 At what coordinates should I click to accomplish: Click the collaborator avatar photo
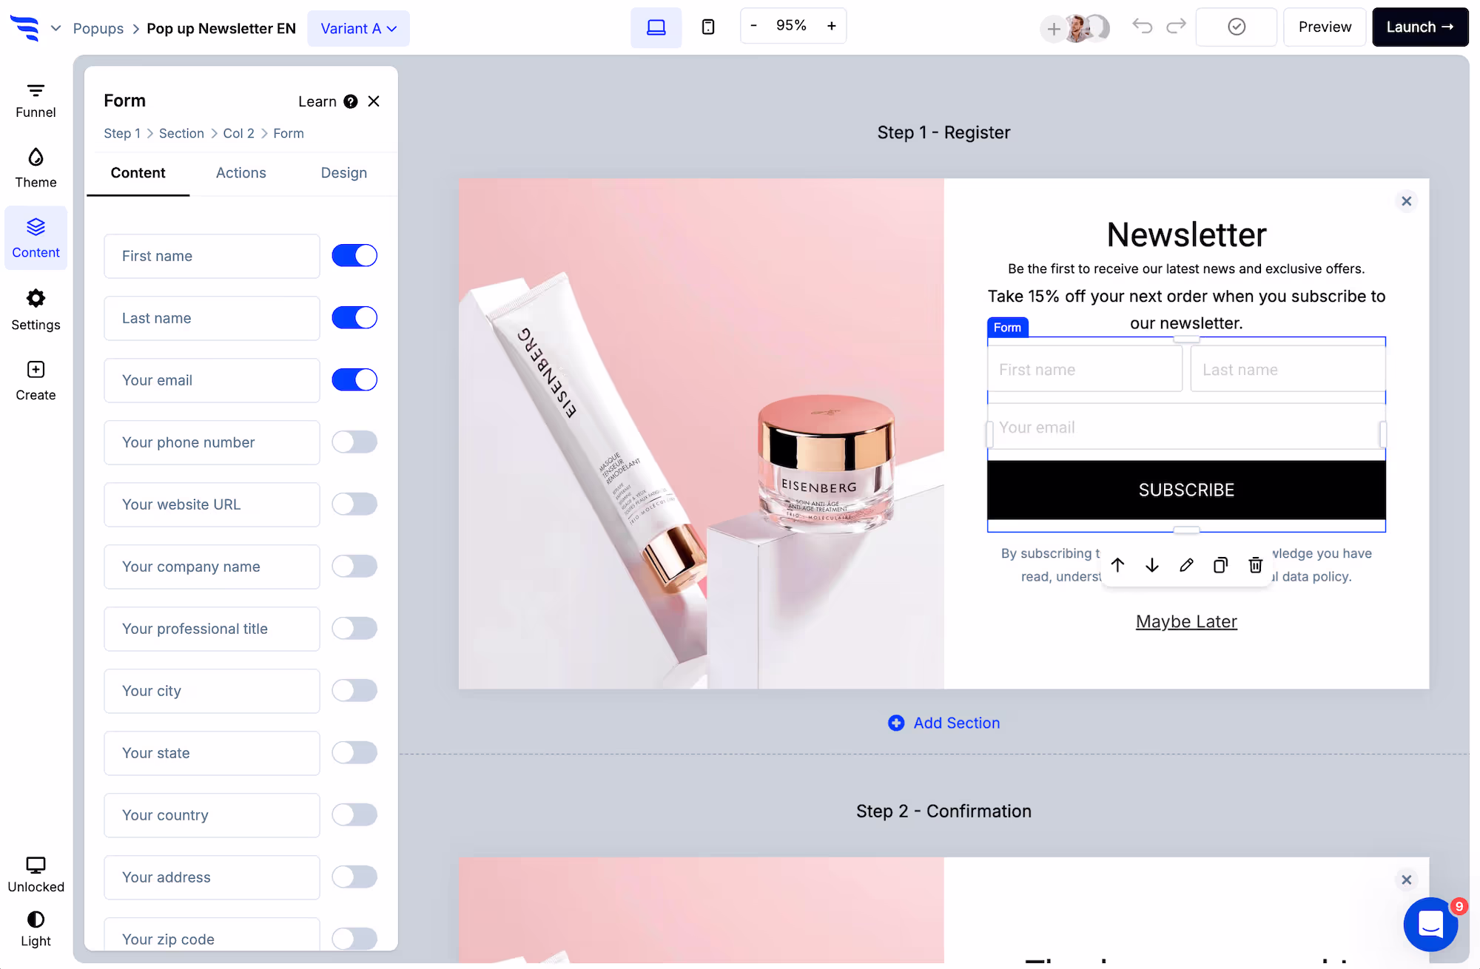[x=1077, y=28]
